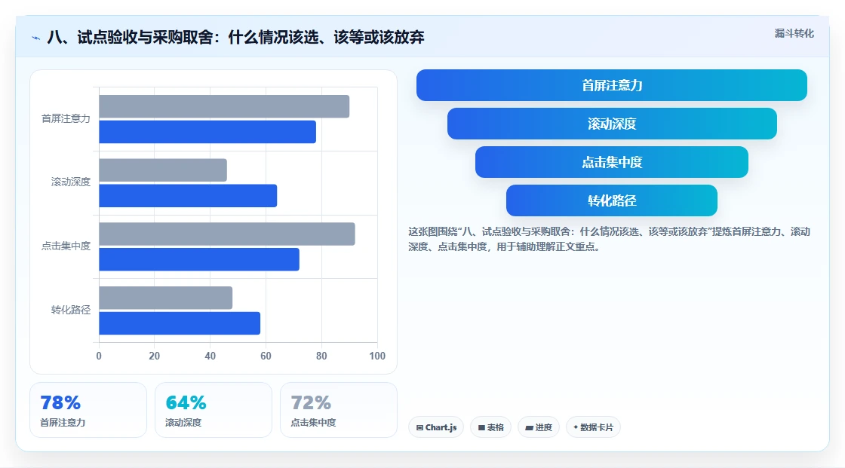Click the section title 八、试点验收与采购取舍
845x468 pixels.
235,37
